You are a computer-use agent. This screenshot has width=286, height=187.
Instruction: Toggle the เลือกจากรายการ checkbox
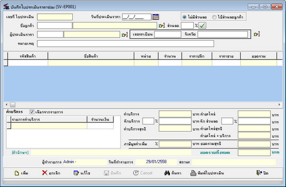(x=32, y=112)
